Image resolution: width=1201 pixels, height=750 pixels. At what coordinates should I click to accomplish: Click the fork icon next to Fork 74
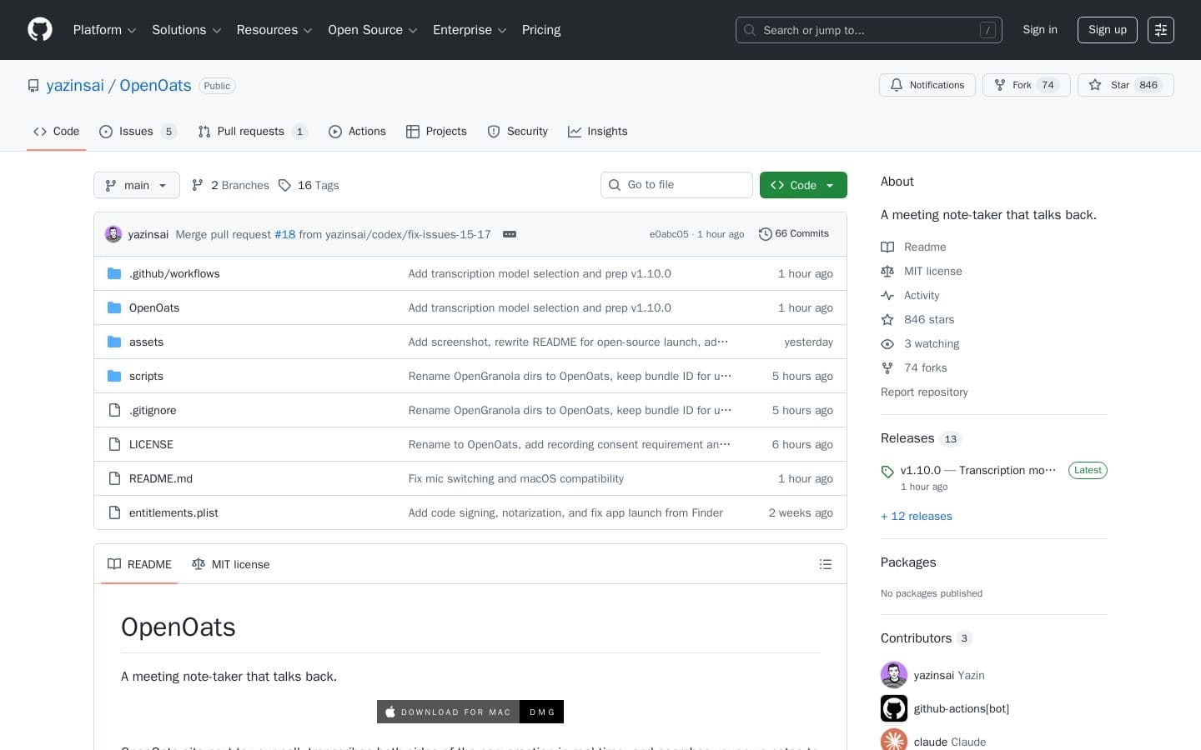pos(999,85)
